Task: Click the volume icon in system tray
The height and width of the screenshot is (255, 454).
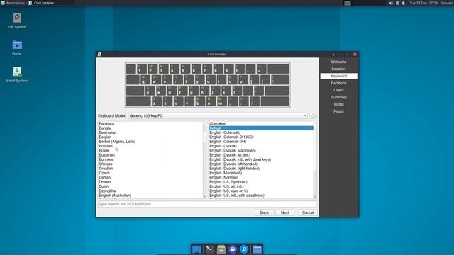Action: (x=391, y=3)
